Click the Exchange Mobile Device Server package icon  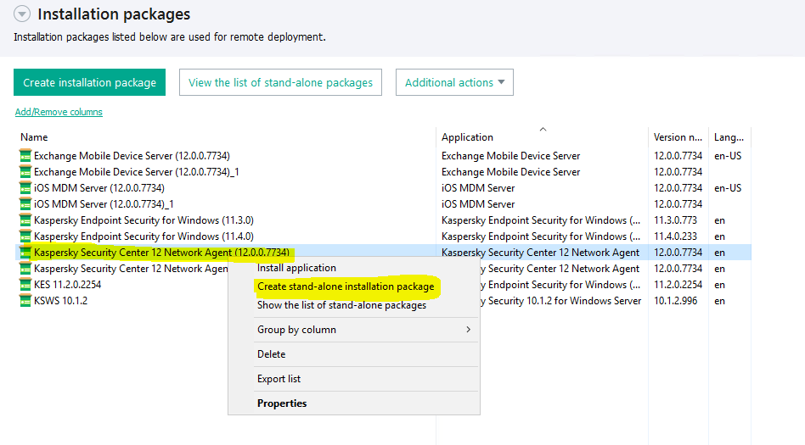[25, 156]
